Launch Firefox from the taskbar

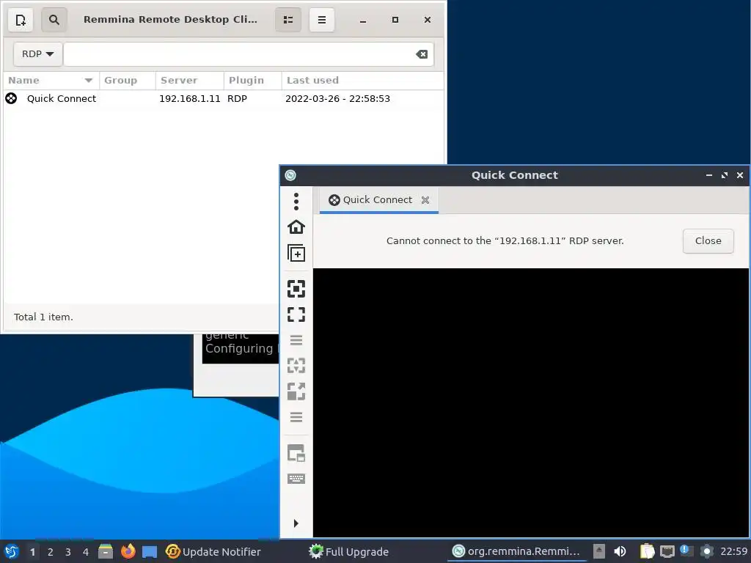[128, 551]
